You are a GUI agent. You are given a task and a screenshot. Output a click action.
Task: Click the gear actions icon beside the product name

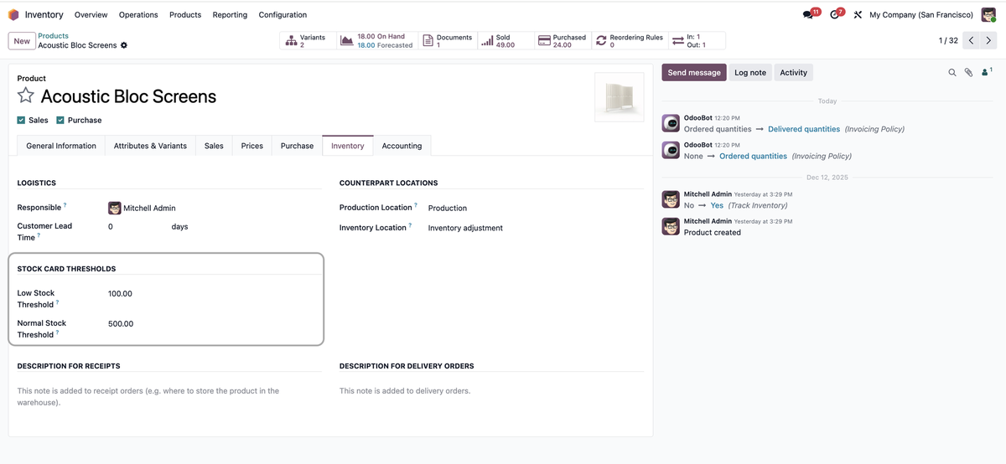(x=124, y=45)
